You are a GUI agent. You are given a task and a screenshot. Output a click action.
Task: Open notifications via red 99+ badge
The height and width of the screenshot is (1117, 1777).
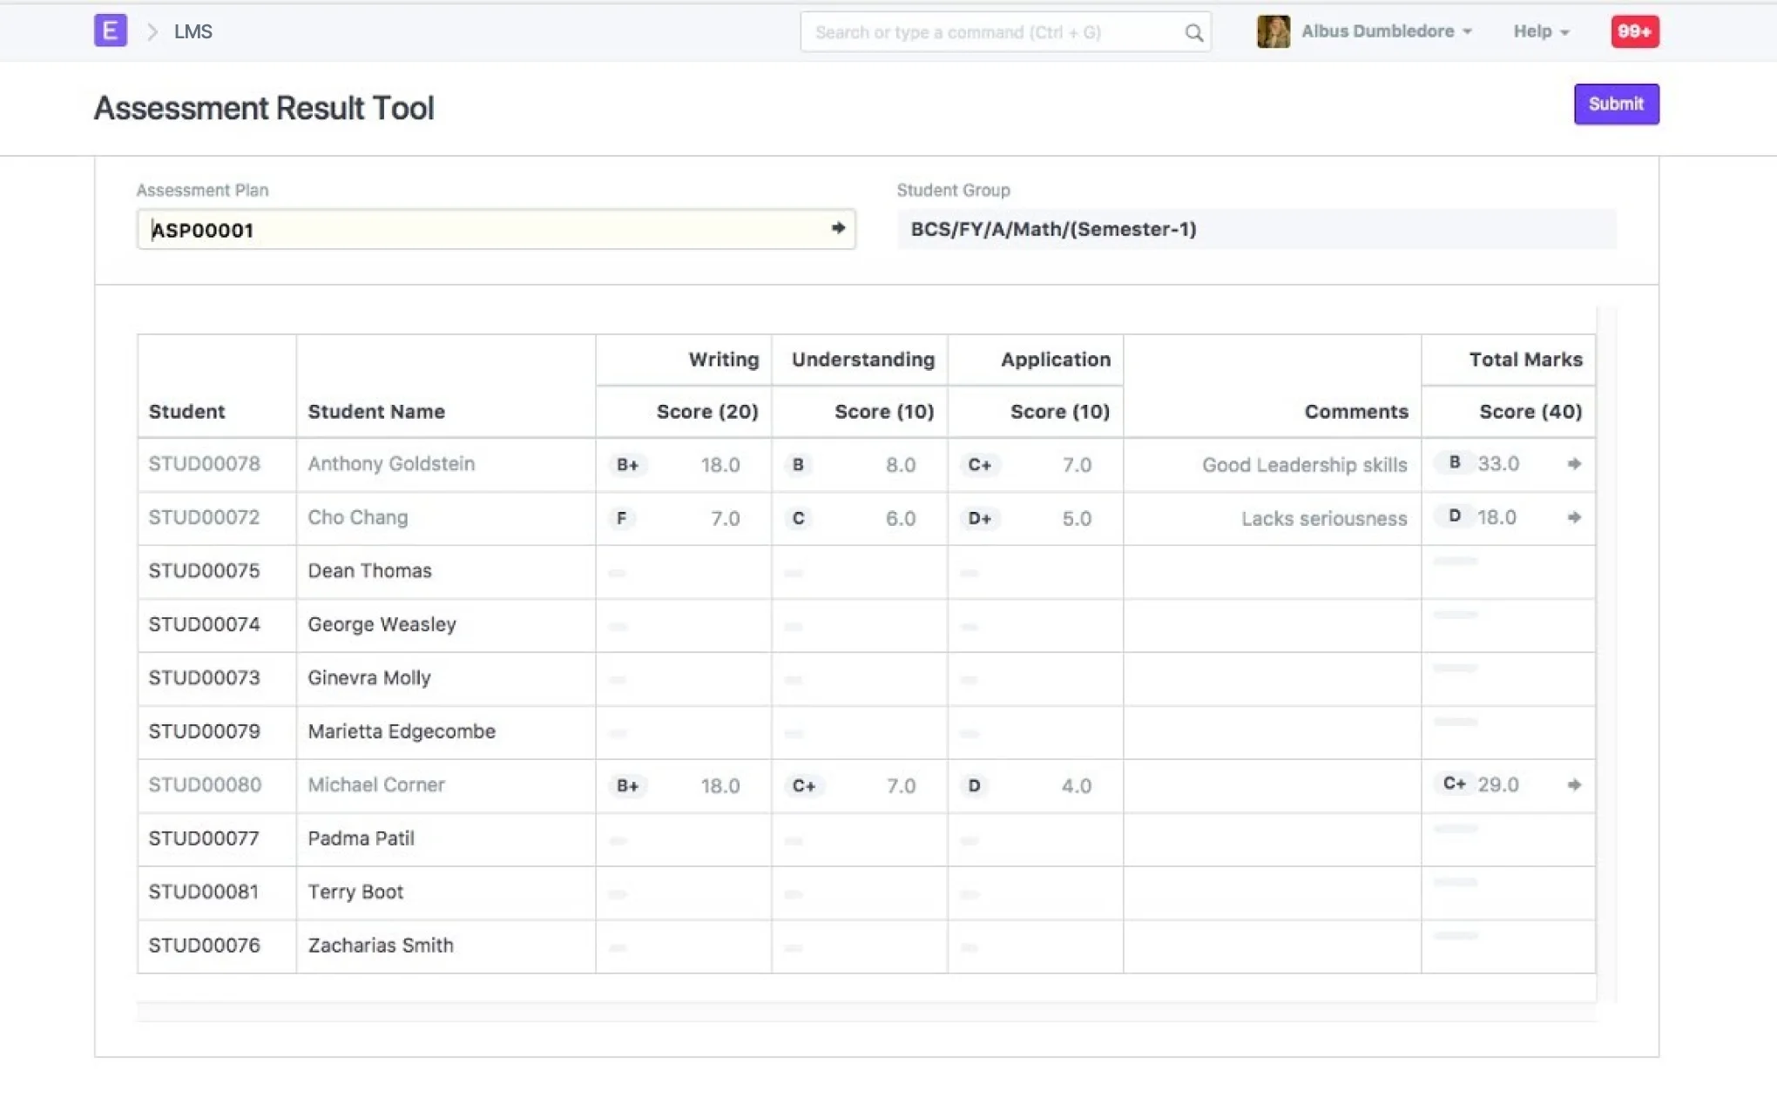[x=1634, y=31]
